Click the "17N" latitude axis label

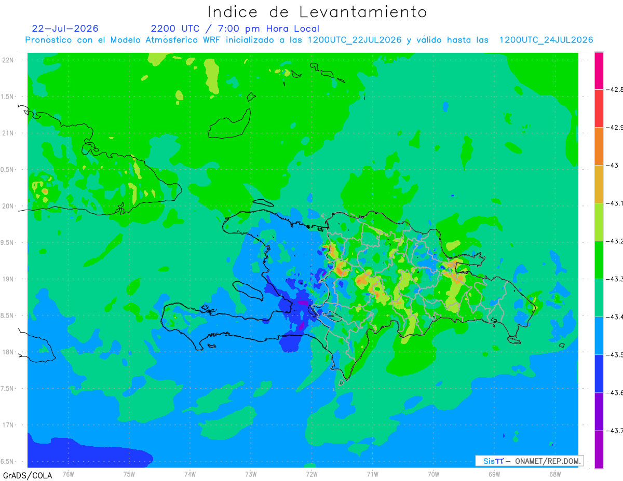(8, 425)
